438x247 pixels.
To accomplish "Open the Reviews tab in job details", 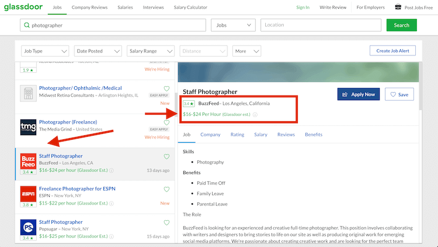I will (x=286, y=135).
